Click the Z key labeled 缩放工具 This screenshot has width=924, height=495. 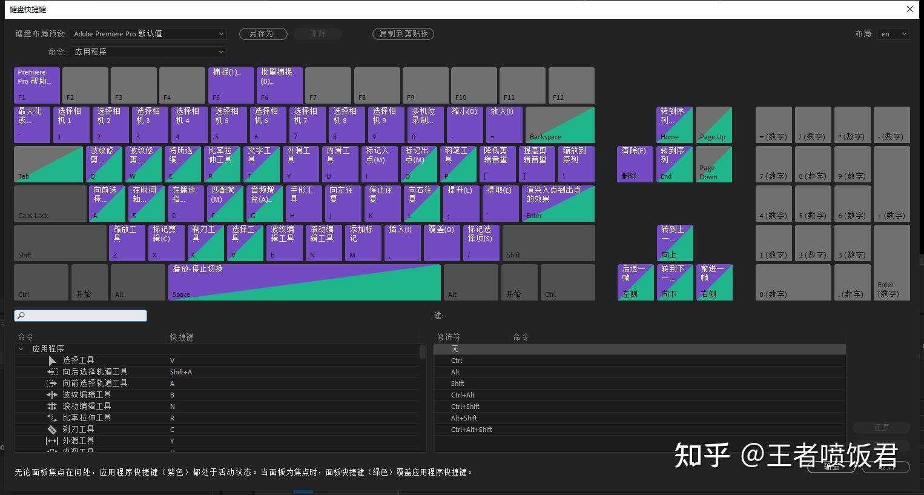tap(127, 243)
